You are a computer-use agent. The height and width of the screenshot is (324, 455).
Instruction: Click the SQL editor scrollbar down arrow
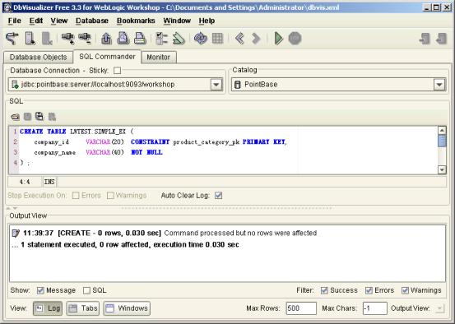point(442,170)
